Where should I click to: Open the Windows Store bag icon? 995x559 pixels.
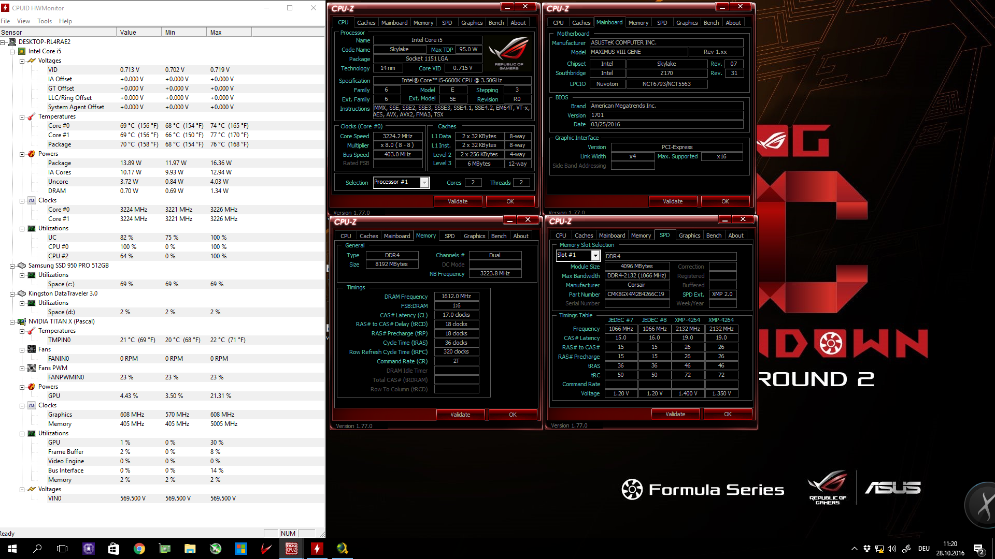pos(113,549)
